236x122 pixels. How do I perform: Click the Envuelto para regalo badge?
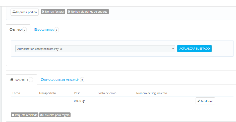(x=55, y=115)
